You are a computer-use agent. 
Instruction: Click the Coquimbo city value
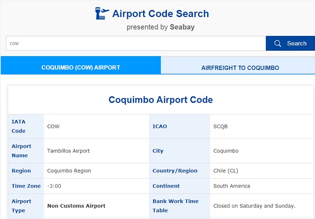point(226,151)
